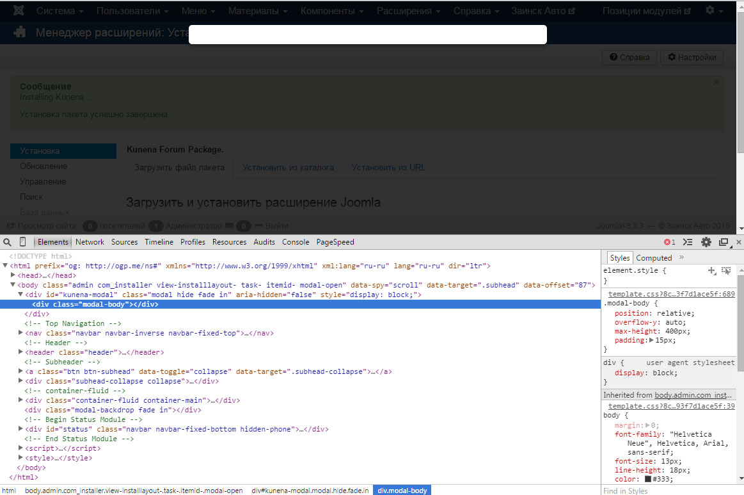Expand the padding shorthand triangle

(651, 341)
